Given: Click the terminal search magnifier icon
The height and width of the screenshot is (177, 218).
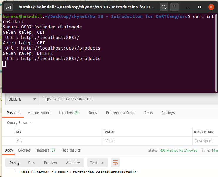Looking at the screenshot, I should [164, 7].
